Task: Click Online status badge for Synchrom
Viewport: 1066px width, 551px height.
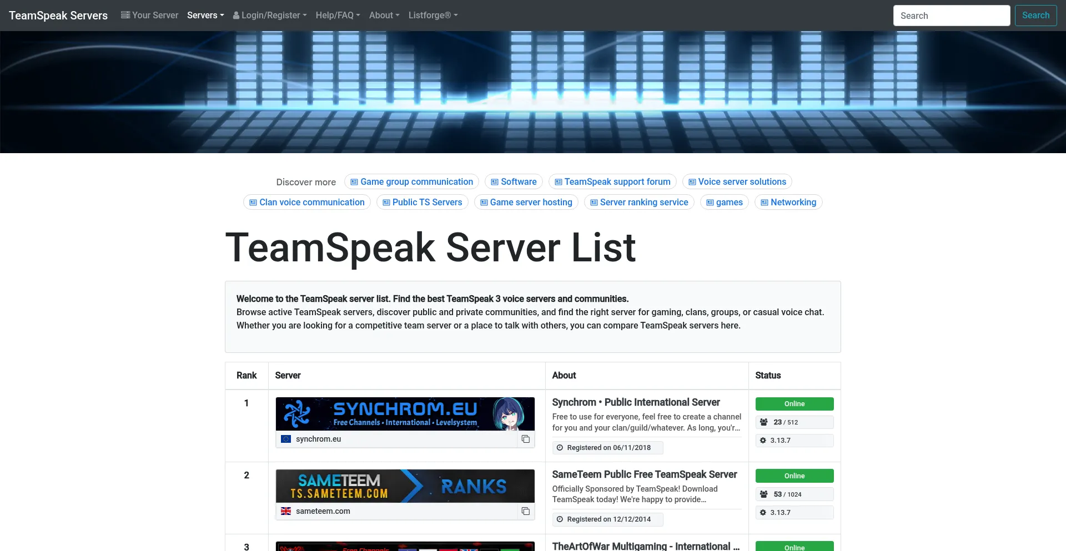Action: pos(795,404)
